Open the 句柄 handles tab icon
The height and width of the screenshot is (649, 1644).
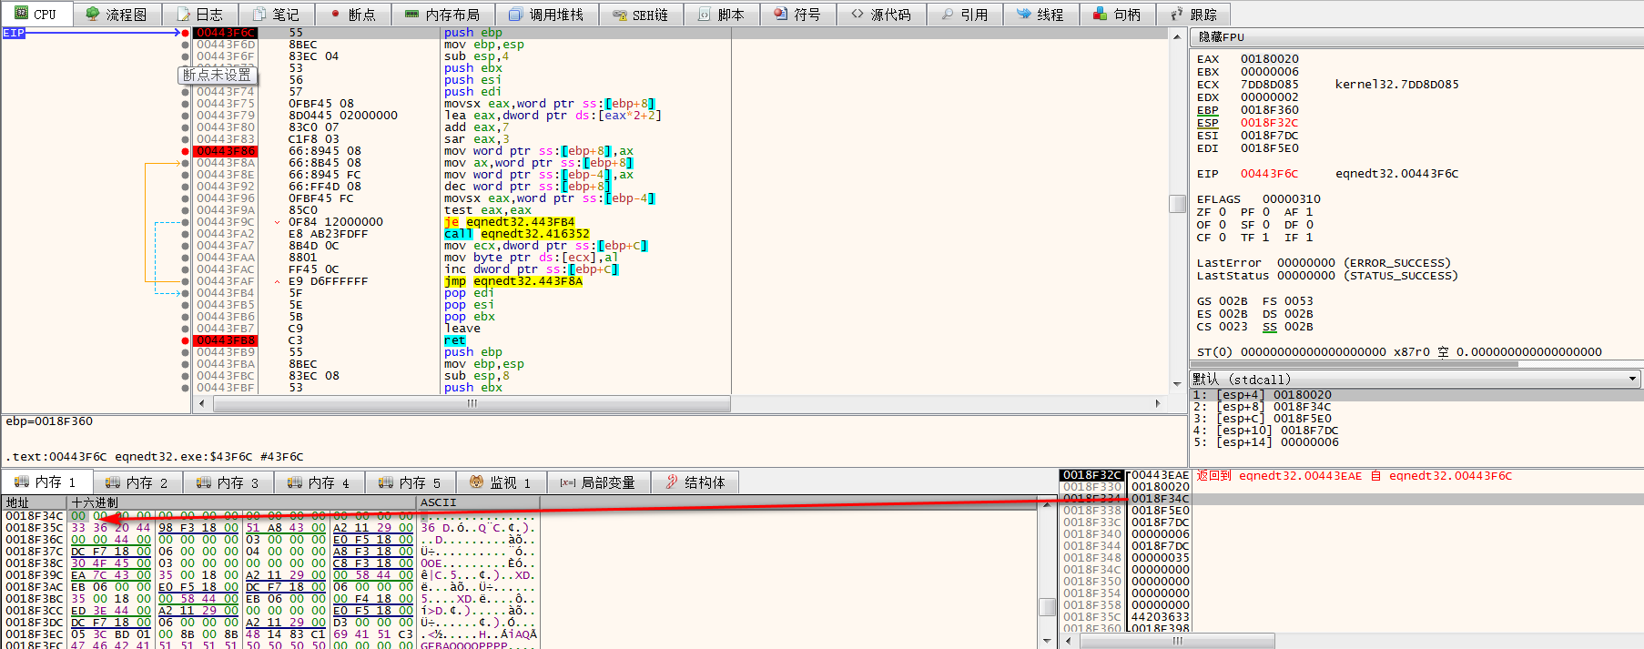(1101, 14)
